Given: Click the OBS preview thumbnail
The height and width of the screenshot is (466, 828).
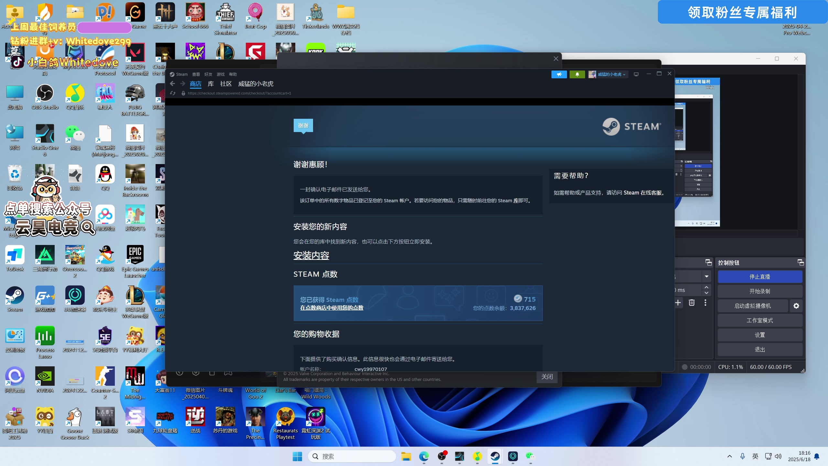Looking at the screenshot, I should (697, 152).
